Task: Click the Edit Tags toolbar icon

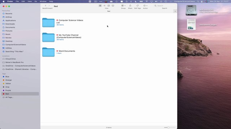Action: 137,6
